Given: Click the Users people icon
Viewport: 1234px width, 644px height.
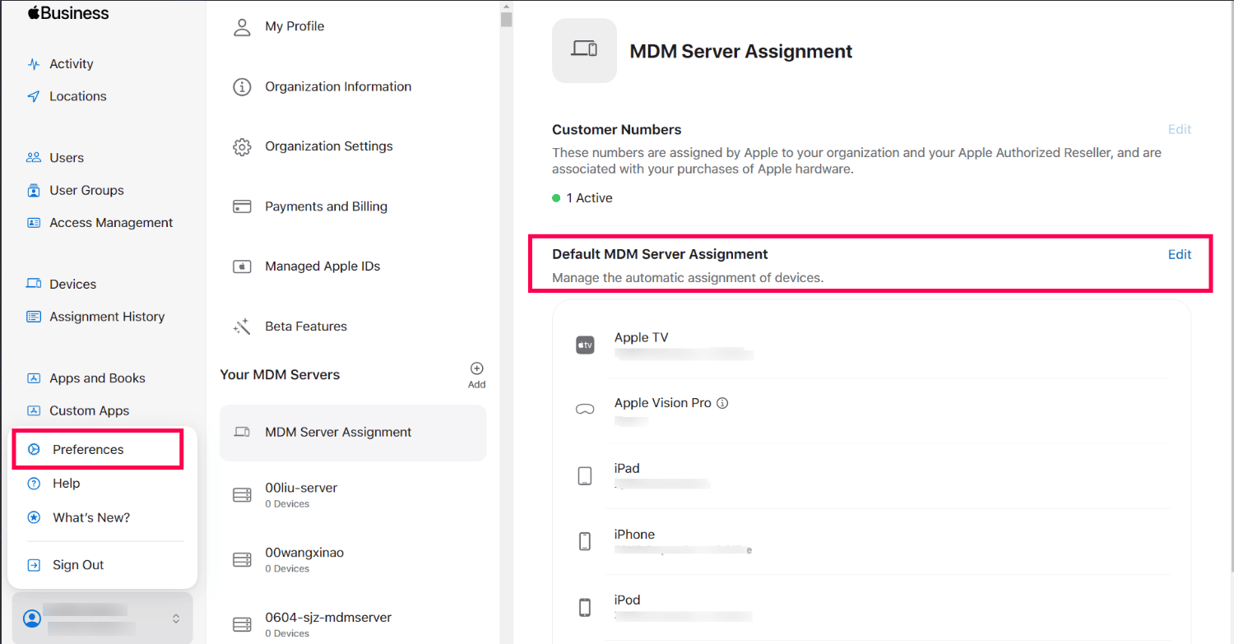Looking at the screenshot, I should coord(34,158).
